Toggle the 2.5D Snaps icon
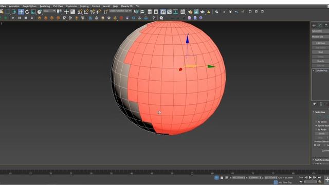This screenshot has height=185, width=329. (x=80, y=12)
